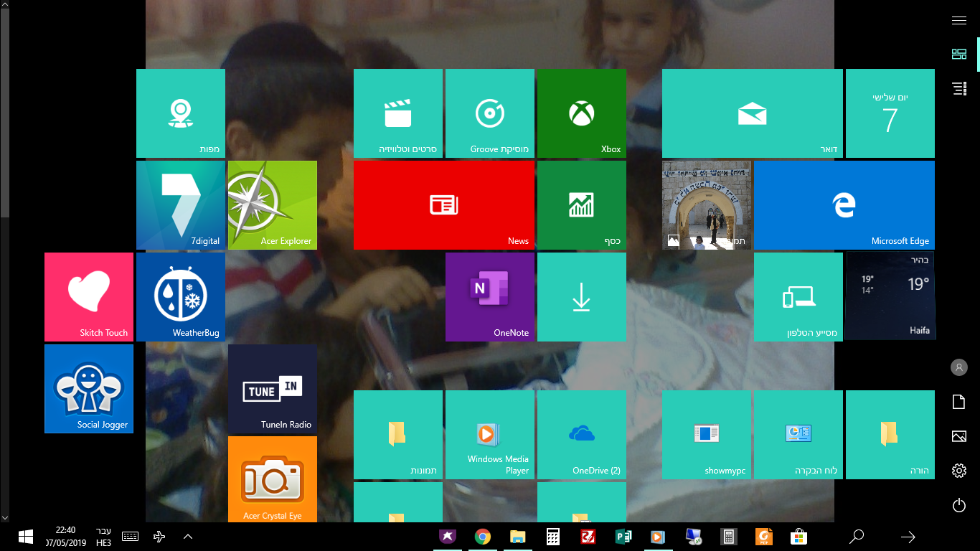The width and height of the screenshot is (980, 551).
Task: Open Settings via the gear icon
Action: point(959,471)
